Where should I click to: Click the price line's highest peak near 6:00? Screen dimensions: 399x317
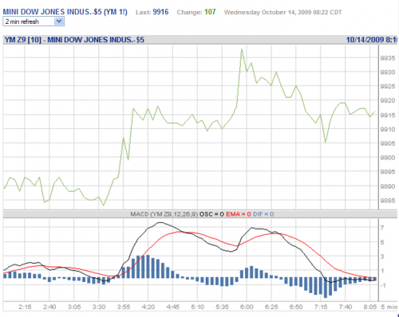pos(242,49)
